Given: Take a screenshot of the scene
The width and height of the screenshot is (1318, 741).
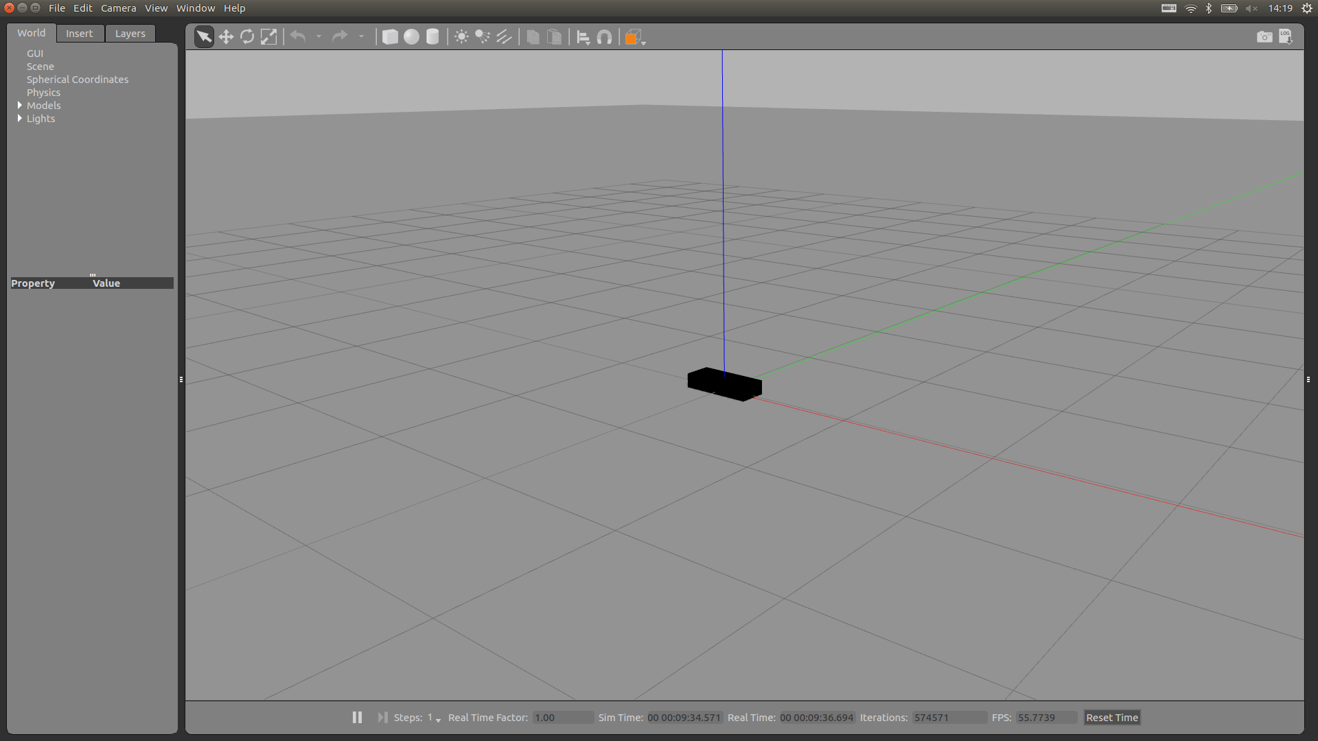Looking at the screenshot, I should 1264,36.
